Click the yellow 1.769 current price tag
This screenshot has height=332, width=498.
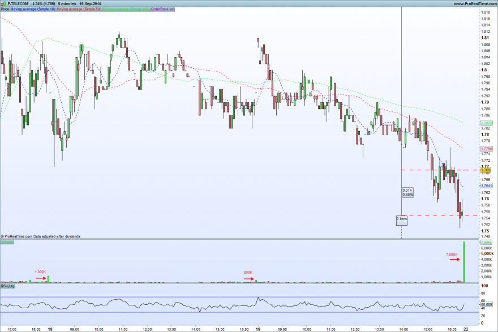coord(486,170)
